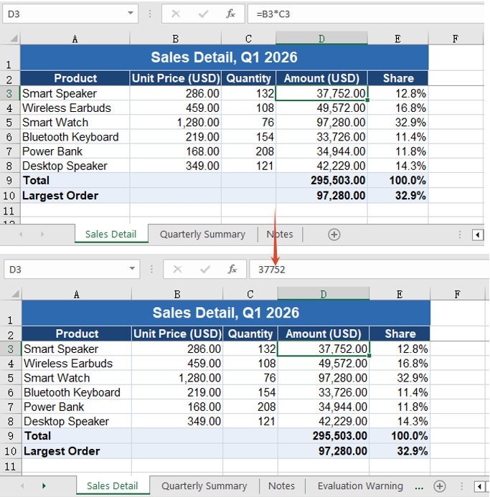Select quantity 208 in bottom sheet
This screenshot has width=490, height=497.
point(250,407)
